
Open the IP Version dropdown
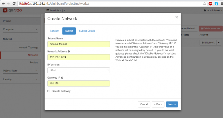click(78, 70)
